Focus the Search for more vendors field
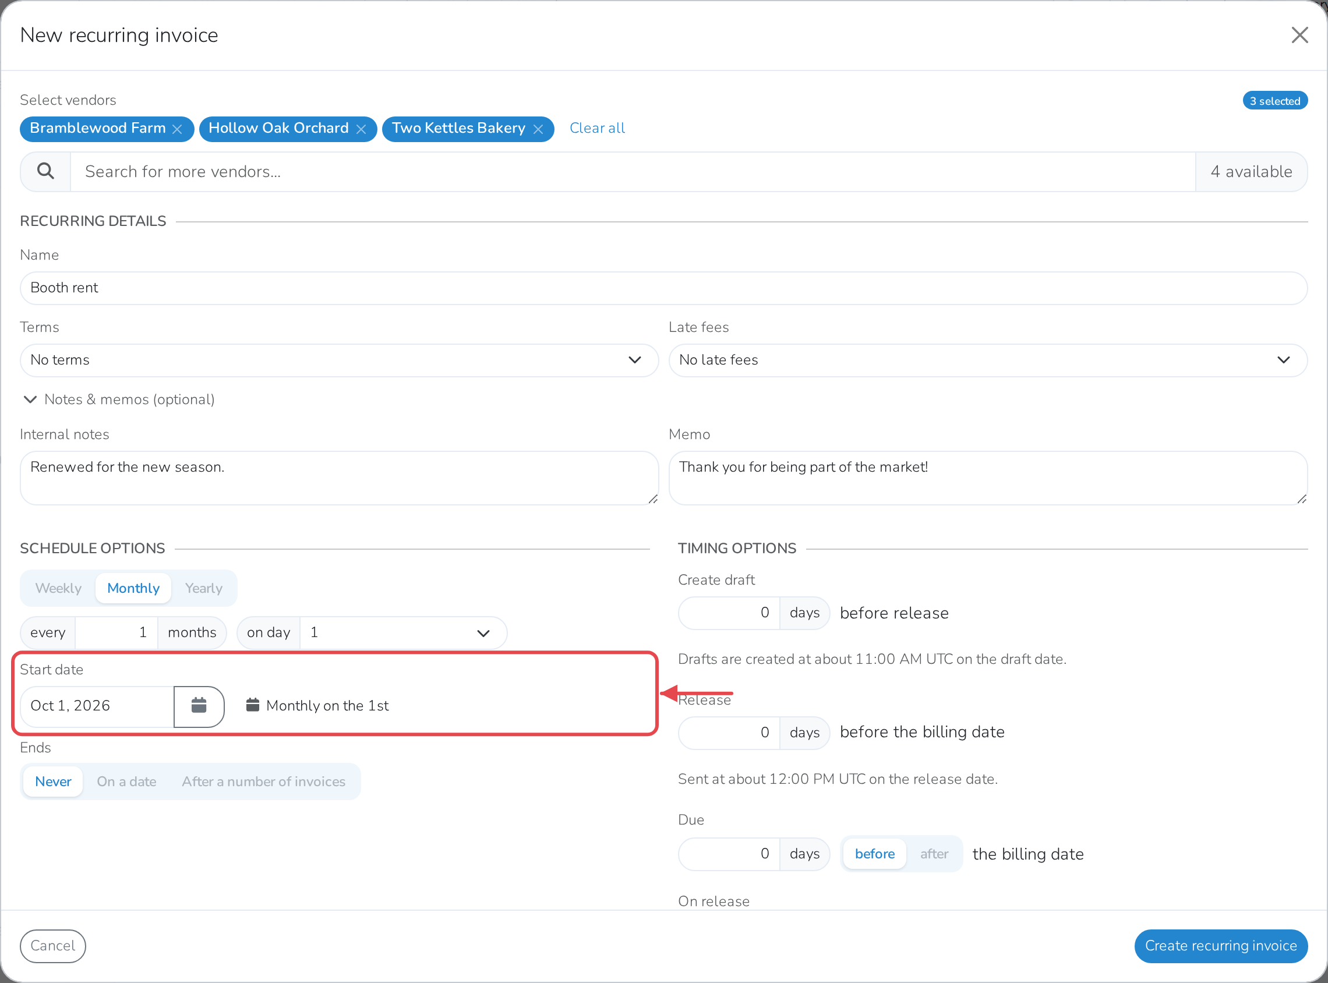Image resolution: width=1328 pixels, height=983 pixels. coord(633,171)
